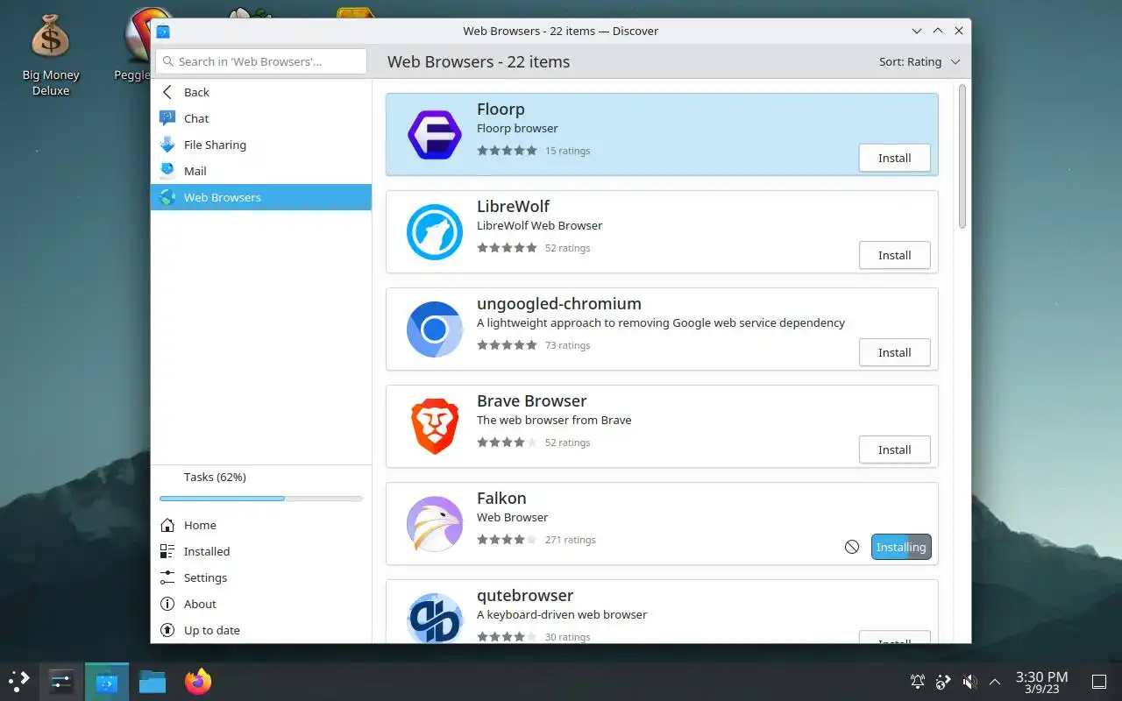Click the Web Browsers - 22 items heading

click(479, 61)
